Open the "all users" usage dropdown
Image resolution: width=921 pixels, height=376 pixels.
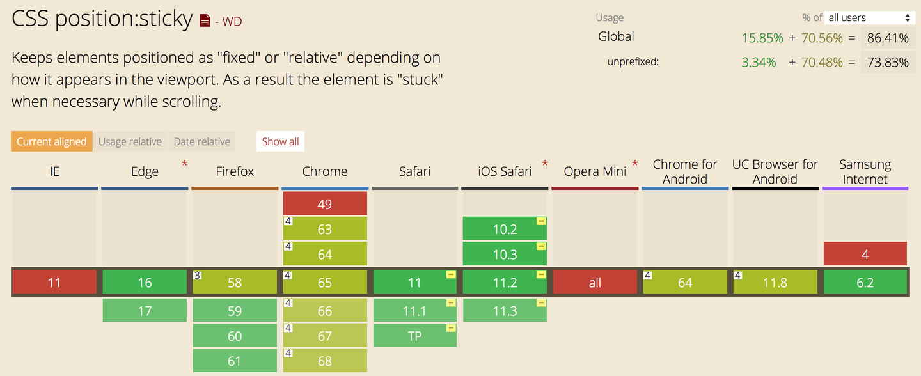tap(869, 18)
